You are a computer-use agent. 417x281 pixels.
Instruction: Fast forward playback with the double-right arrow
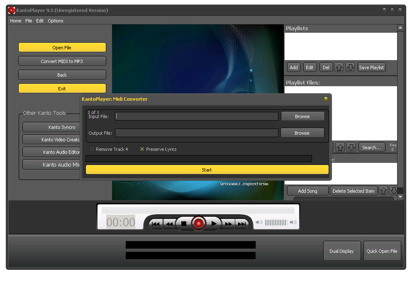(228, 224)
